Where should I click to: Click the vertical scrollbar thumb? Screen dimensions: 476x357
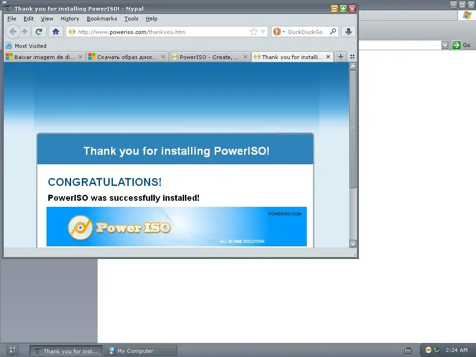pyautogui.click(x=353, y=129)
